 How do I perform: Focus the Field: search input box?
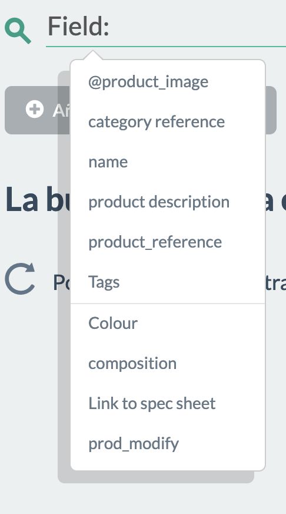[166, 27]
